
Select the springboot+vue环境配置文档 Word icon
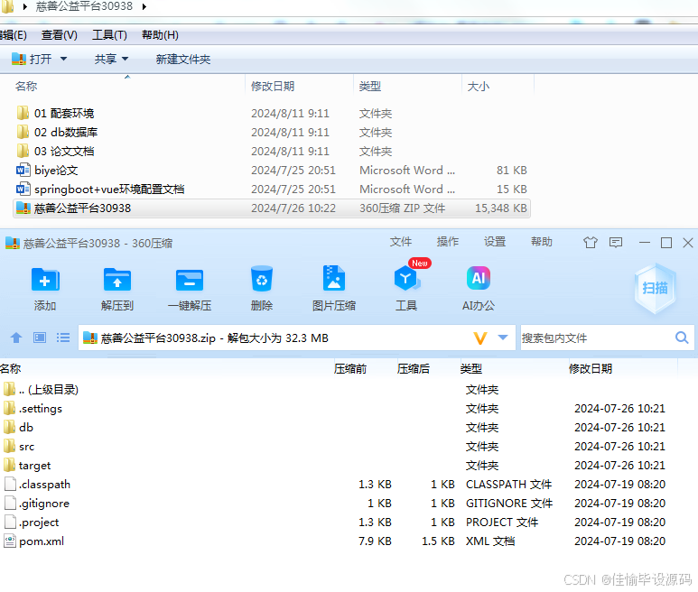pyautogui.click(x=23, y=189)
